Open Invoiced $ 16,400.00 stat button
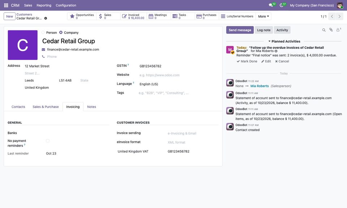The image size is (347, 208). [x=133, y=16]
